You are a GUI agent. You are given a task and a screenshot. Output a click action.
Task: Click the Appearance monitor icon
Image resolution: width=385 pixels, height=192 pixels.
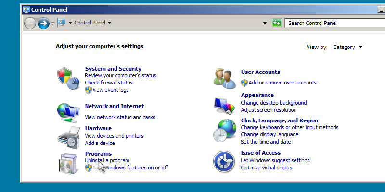click(x=224, y=103)
